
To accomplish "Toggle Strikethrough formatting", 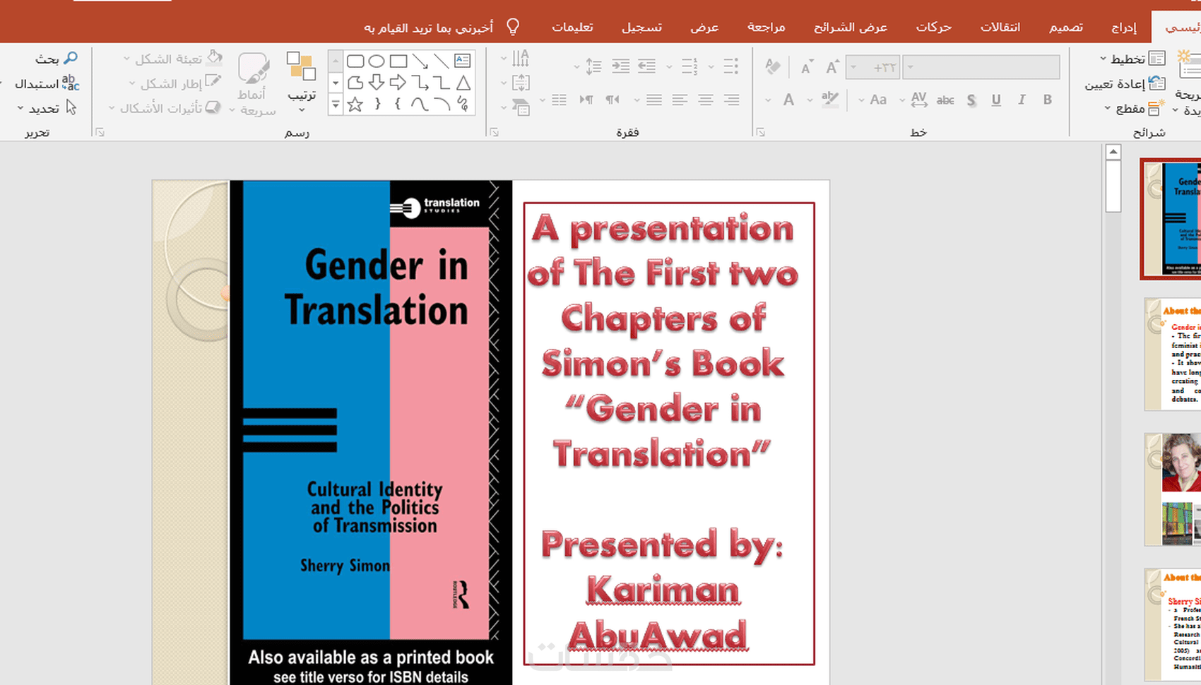I will coord(945,100).
